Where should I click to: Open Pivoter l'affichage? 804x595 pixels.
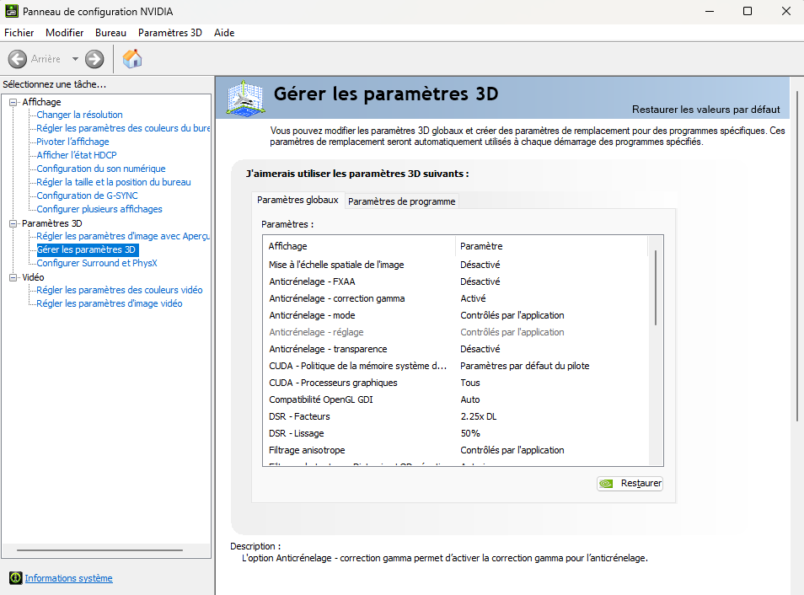[x=72, y=142]
